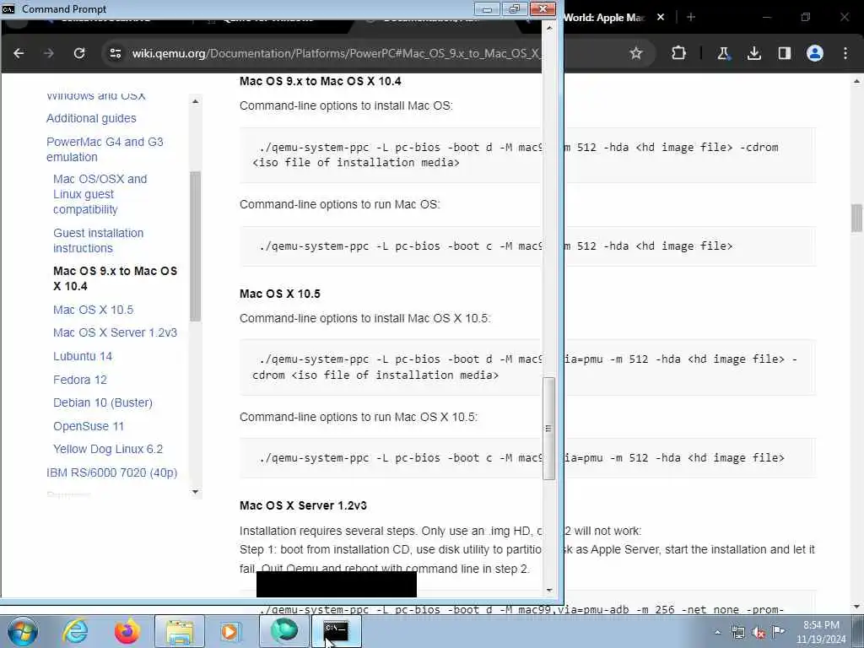Select 'Mac OS 9.x to Mac OS X 10.4' sidebar entry

coord(115,278)
